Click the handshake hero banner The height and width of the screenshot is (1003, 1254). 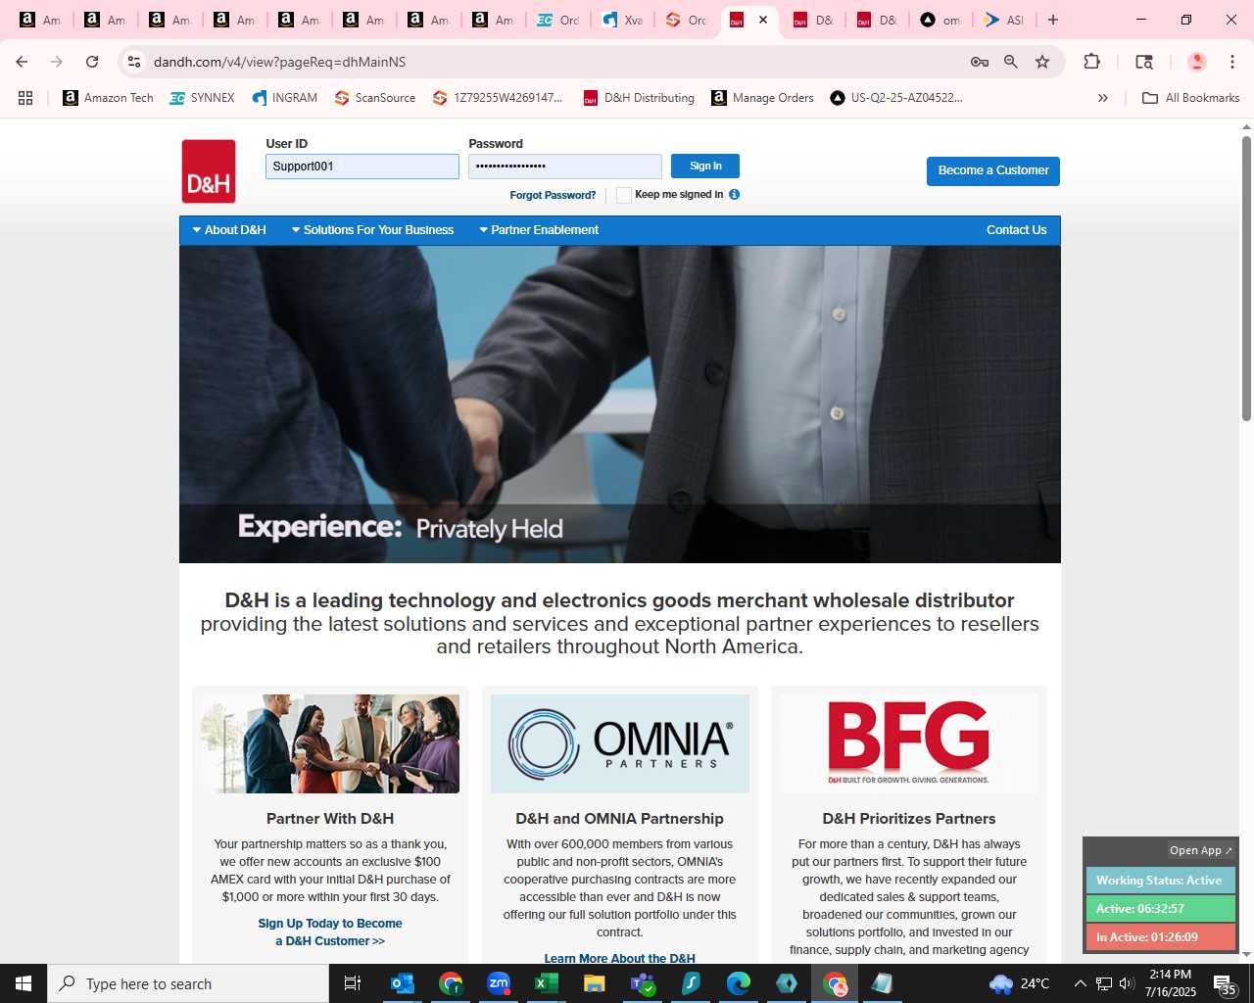620,404
